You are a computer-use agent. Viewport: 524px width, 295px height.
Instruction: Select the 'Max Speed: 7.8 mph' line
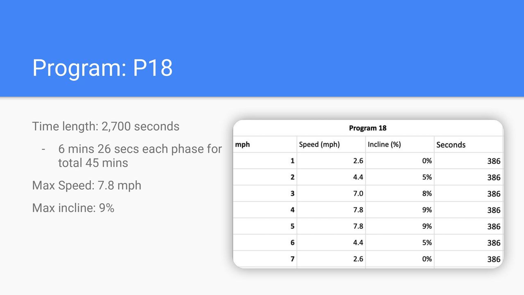(87, 185)
